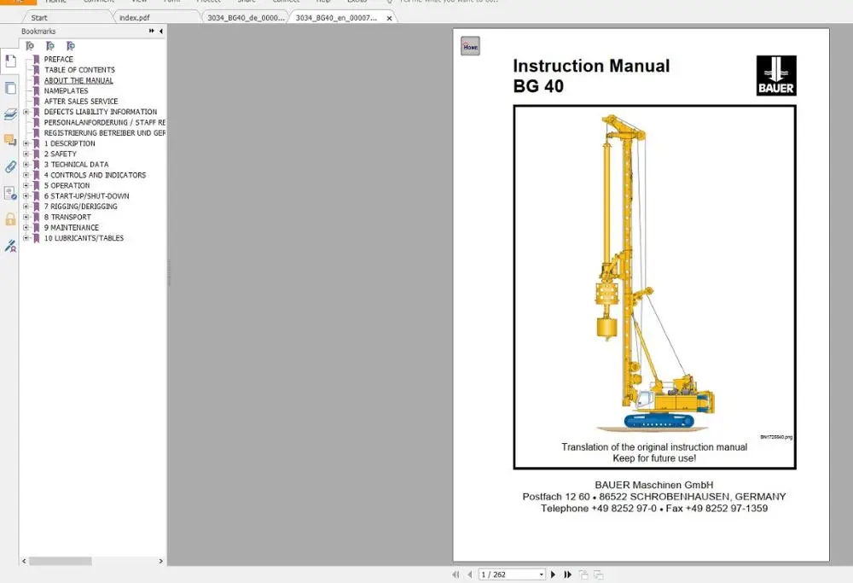Expand the 7 RIGGING/DERIGGING bookmark node
Screen dimensions: 853x583
[26, 207]
